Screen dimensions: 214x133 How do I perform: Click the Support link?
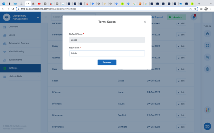point(157,17)
